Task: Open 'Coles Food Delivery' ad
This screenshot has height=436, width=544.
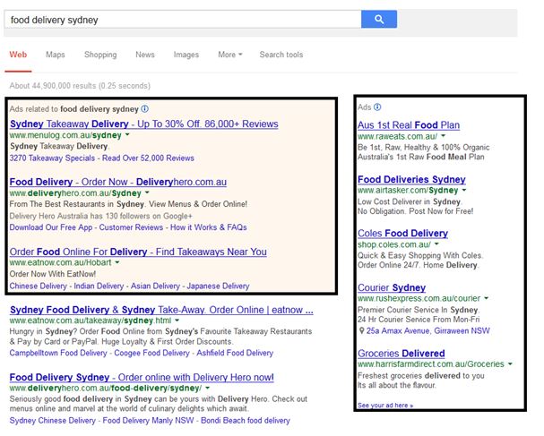Action: coord(402,234)
